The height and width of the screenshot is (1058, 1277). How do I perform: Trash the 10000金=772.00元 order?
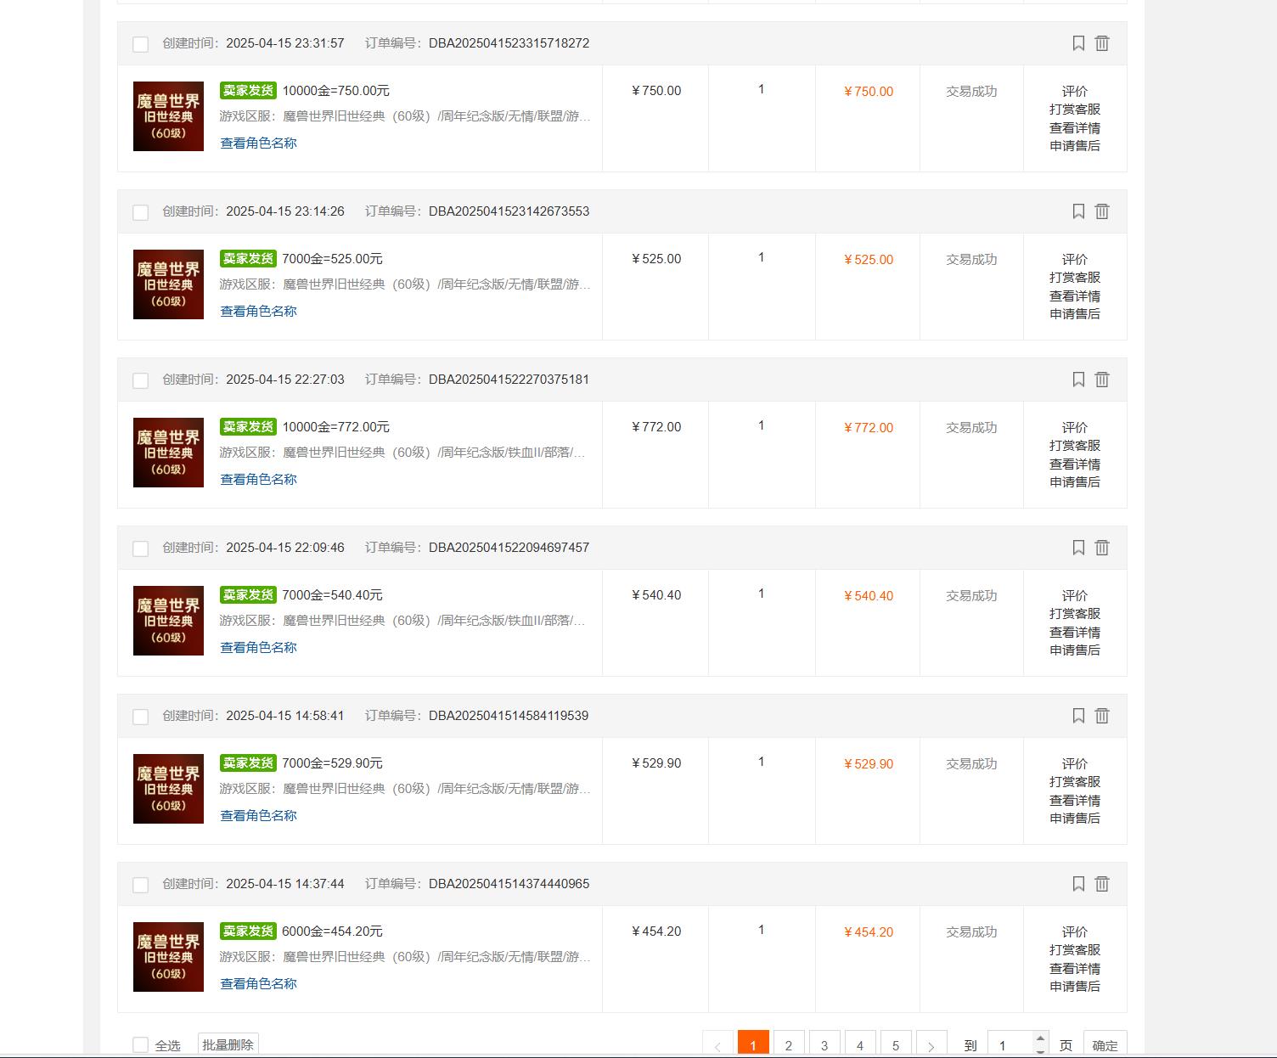tap(1102, 380)
